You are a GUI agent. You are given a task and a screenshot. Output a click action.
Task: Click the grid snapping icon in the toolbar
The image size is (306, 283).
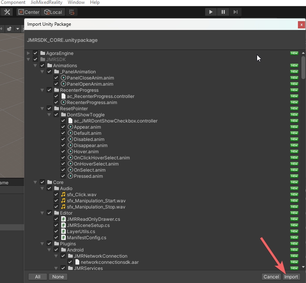click(x=71, y=12)
